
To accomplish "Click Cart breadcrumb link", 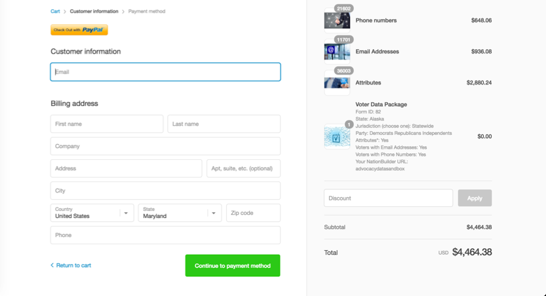I will coord(55,12).
